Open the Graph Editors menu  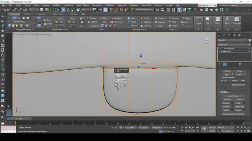click(x=83, y=5)
